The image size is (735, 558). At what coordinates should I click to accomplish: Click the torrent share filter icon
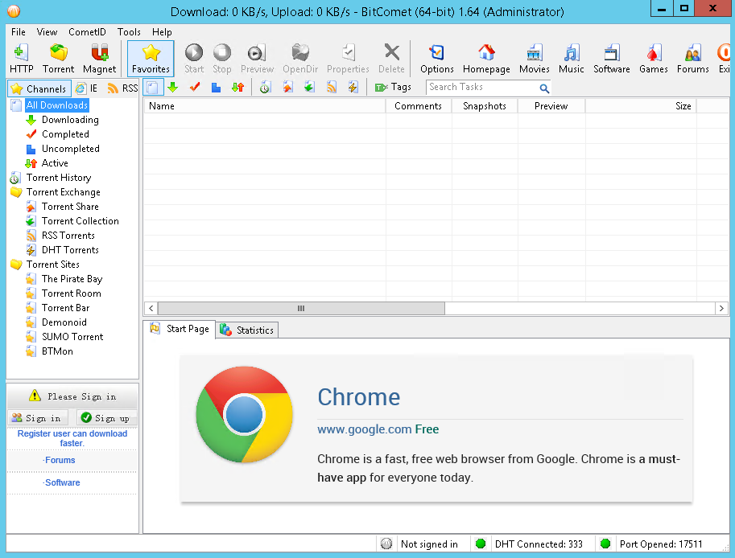click(x=288, y=87)
